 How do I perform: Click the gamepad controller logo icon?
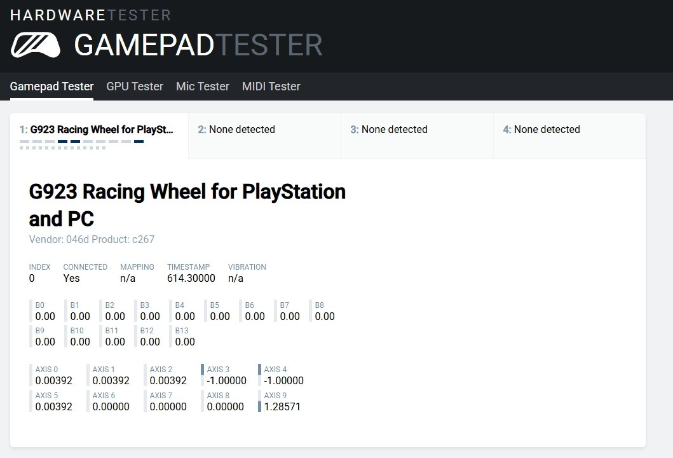[x=36, y=45]
